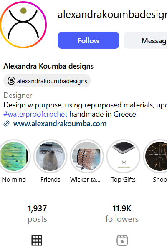
Task: Open the www.alexandrakoumba.com link
Action: [x=60, y=124]
